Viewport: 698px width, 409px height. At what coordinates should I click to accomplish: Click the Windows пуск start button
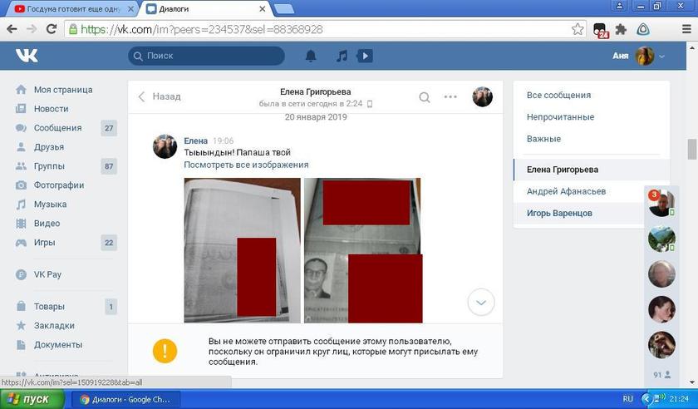click(x=31, y=399)
